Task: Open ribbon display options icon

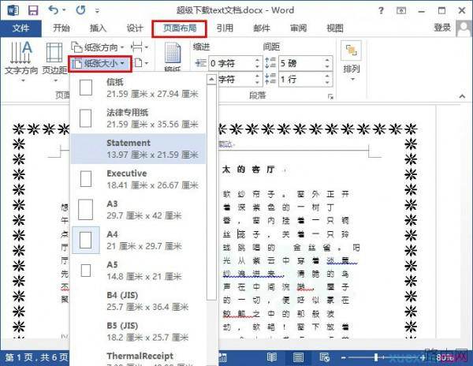Action: (x=401, y=10)
